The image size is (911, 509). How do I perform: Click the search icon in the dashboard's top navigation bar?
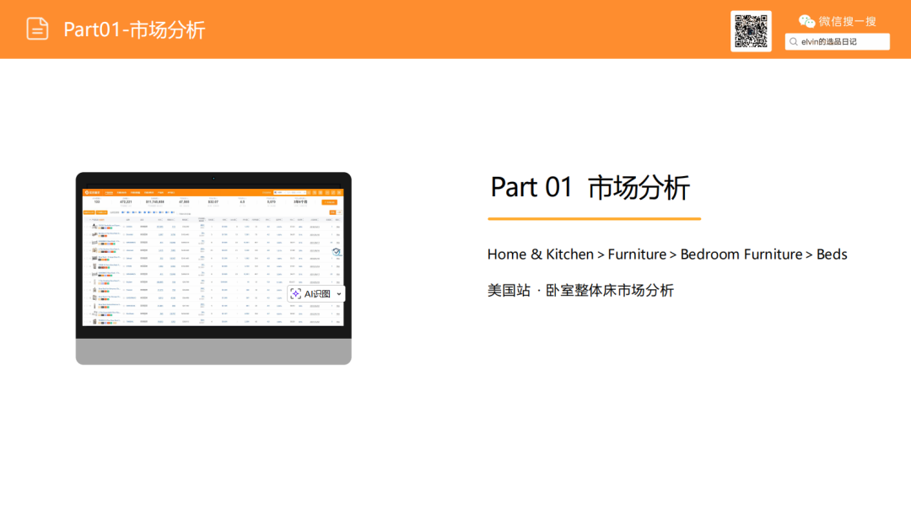click(x=308, y=192)
